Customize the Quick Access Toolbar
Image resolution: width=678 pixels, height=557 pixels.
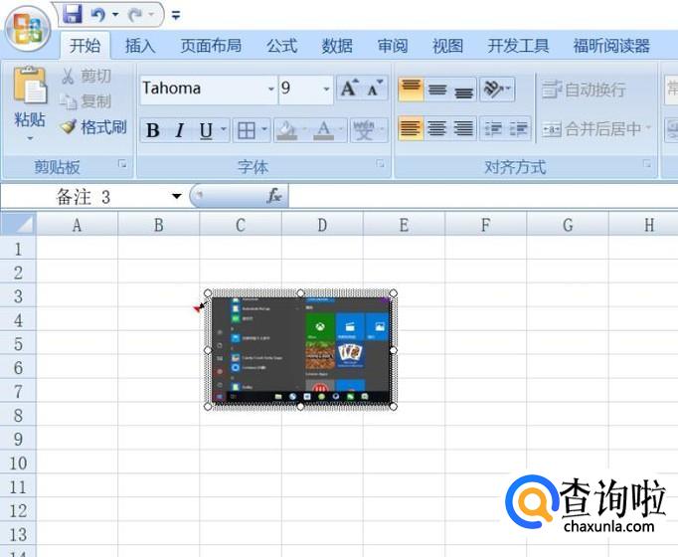(176, 16)
